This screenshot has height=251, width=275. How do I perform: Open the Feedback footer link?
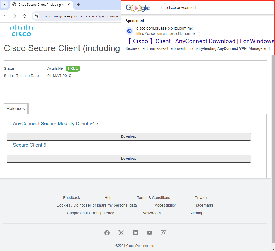(x=71, y=198)
